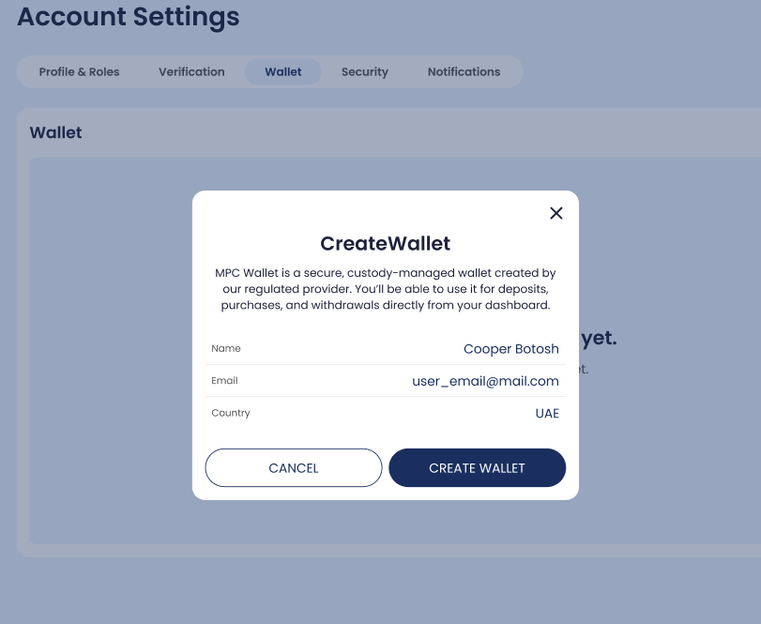Click the CreateWallet dialog title

pos(385,244)
